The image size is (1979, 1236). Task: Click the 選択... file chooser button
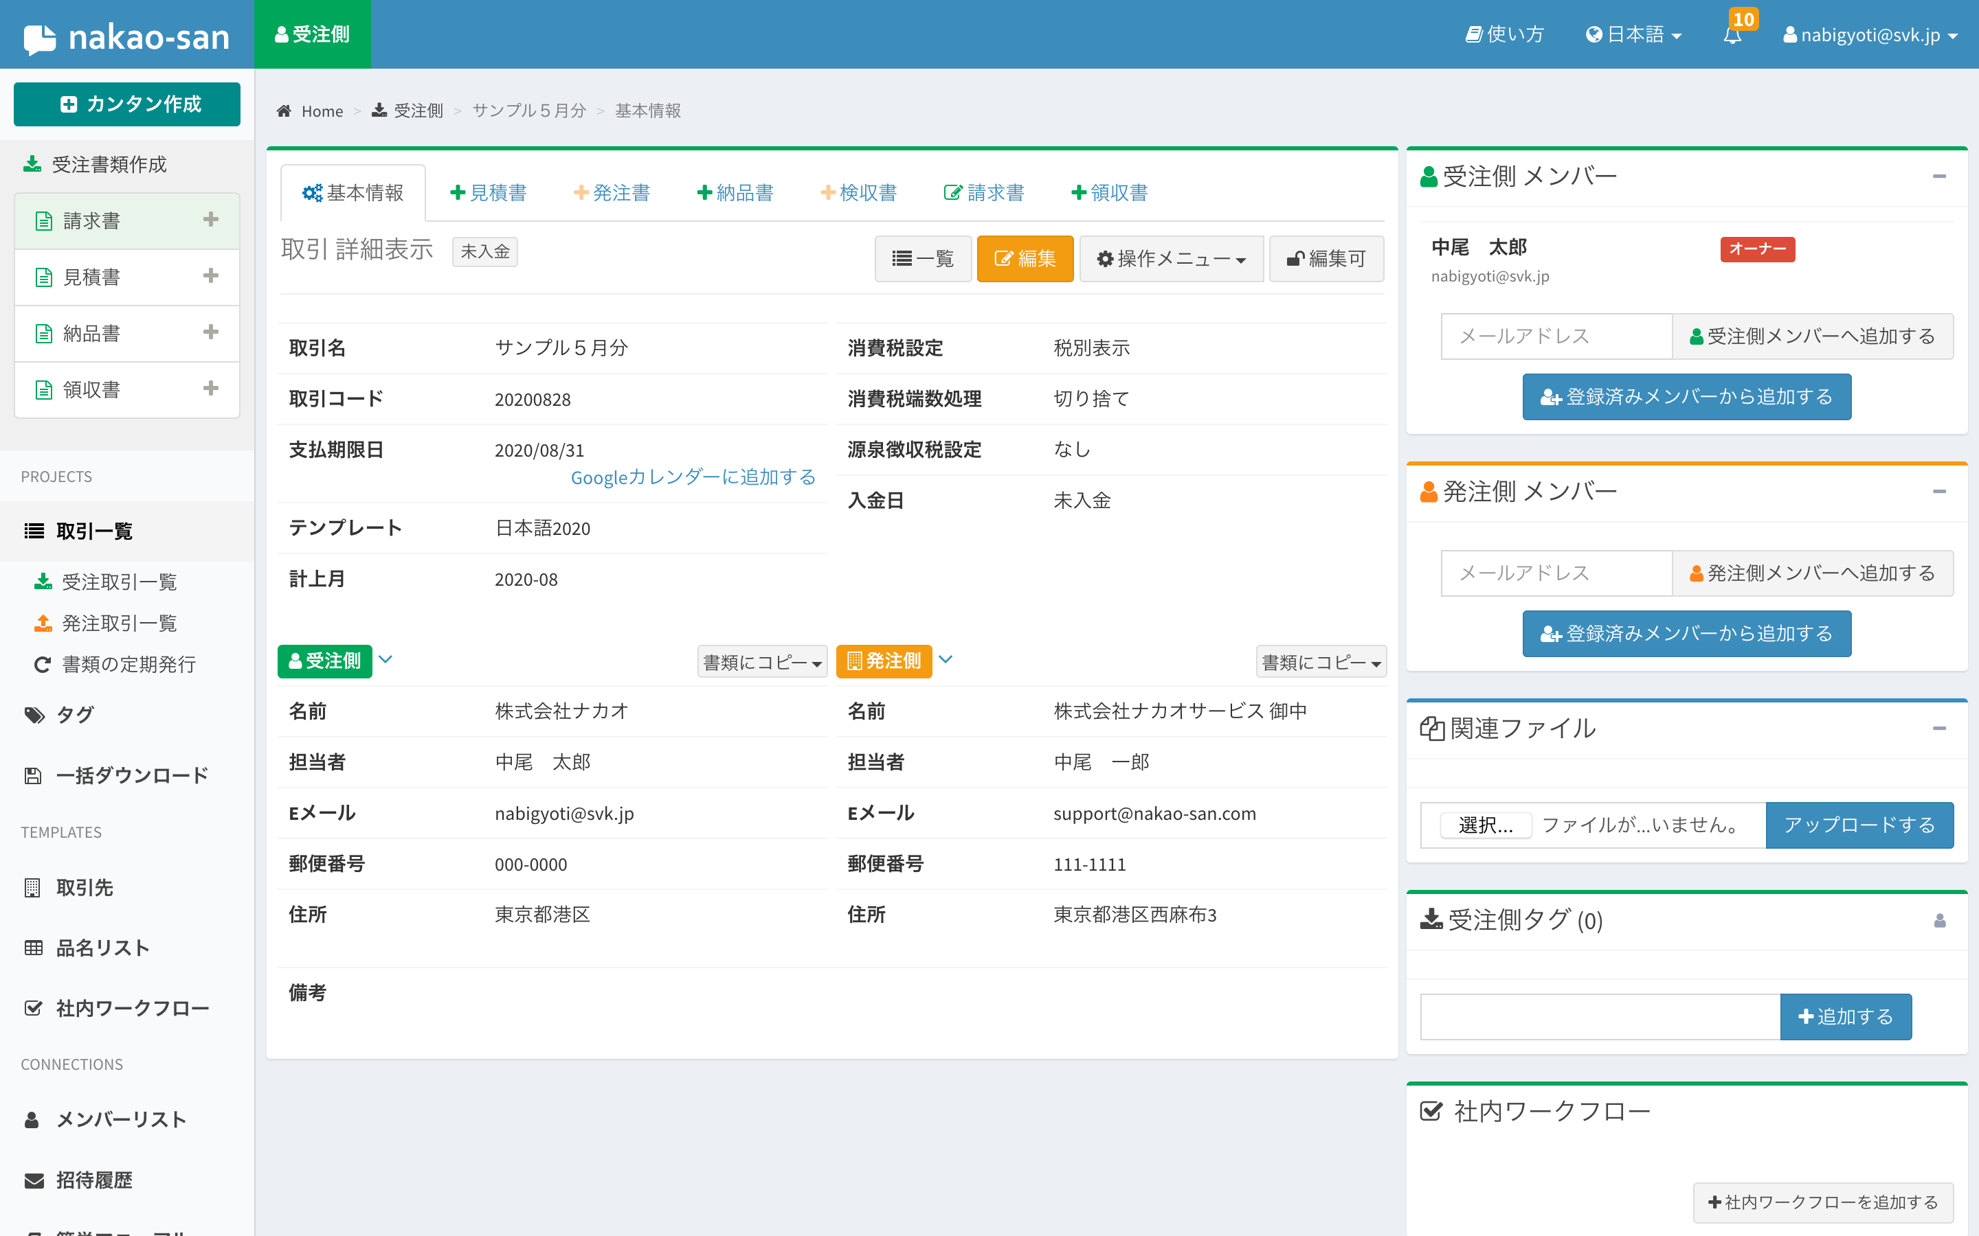point(1486,825)
